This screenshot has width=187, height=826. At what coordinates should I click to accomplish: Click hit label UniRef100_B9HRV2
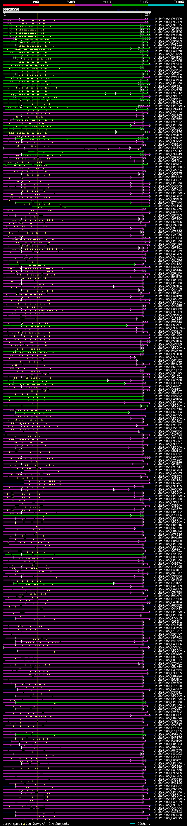coord(168,142)
